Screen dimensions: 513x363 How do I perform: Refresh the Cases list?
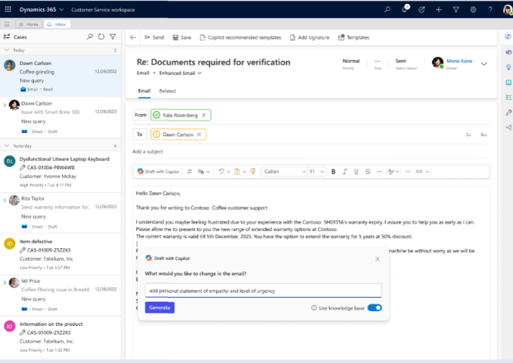(x=102, y=36)
